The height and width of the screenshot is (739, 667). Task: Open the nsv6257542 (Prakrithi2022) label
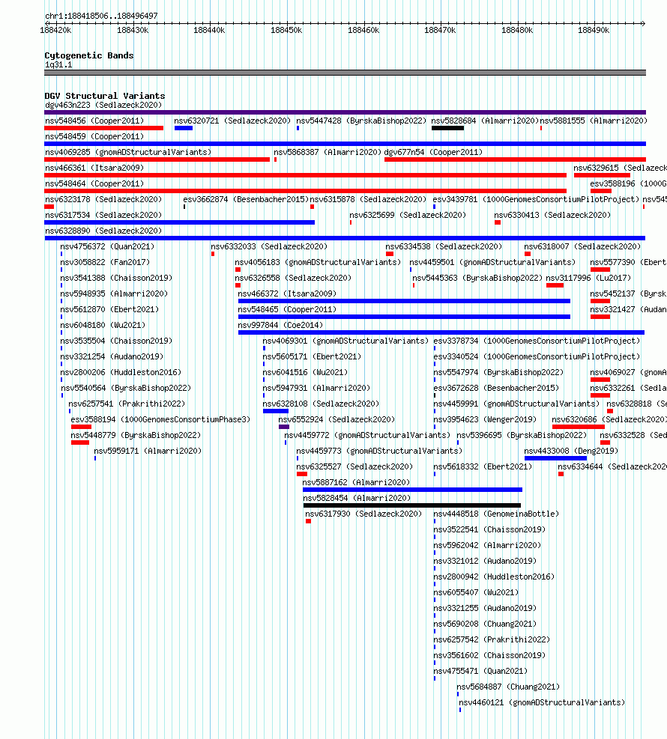(x=492, y=639)
